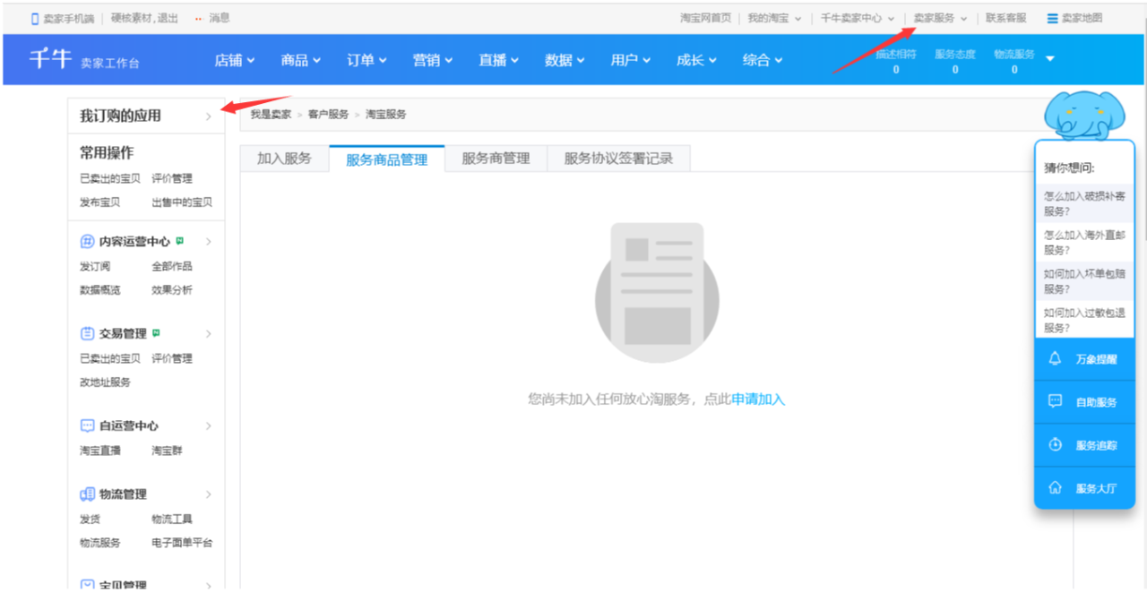This screenshot has width=1147, height=601.
Task: Open 出售中的宝贝 link
Action: [x=182, y=202]
